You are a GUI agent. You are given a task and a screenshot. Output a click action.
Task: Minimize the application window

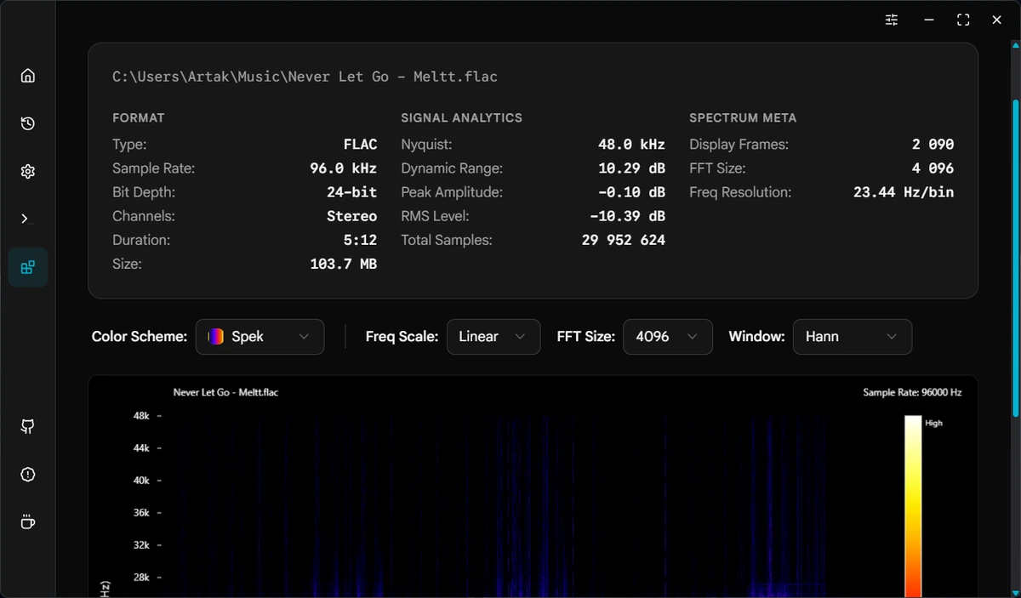click(929, 20)
